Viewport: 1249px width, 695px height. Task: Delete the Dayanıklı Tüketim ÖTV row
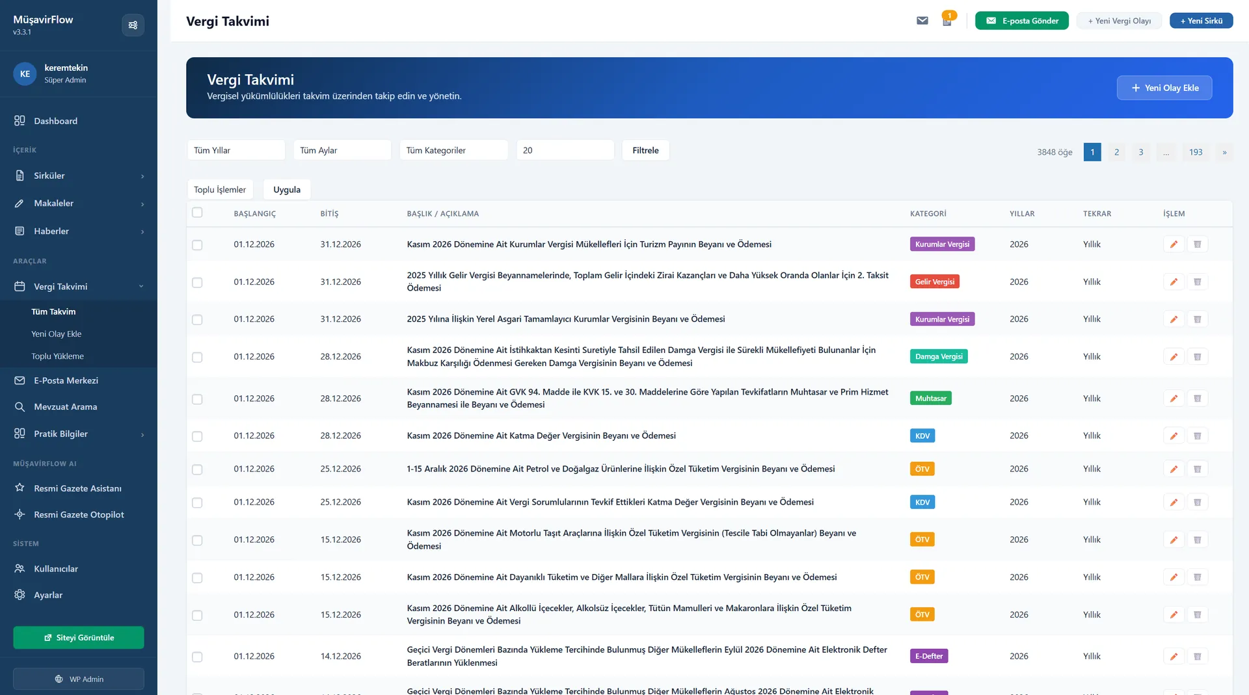point(1197,577)
